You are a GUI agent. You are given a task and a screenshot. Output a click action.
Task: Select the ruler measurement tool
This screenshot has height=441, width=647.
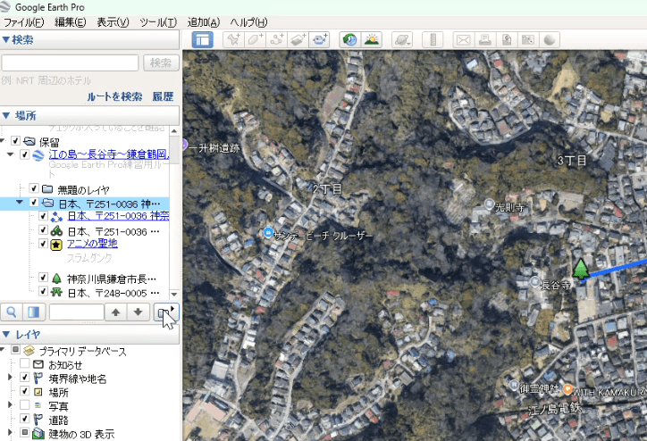coord(432,39)
